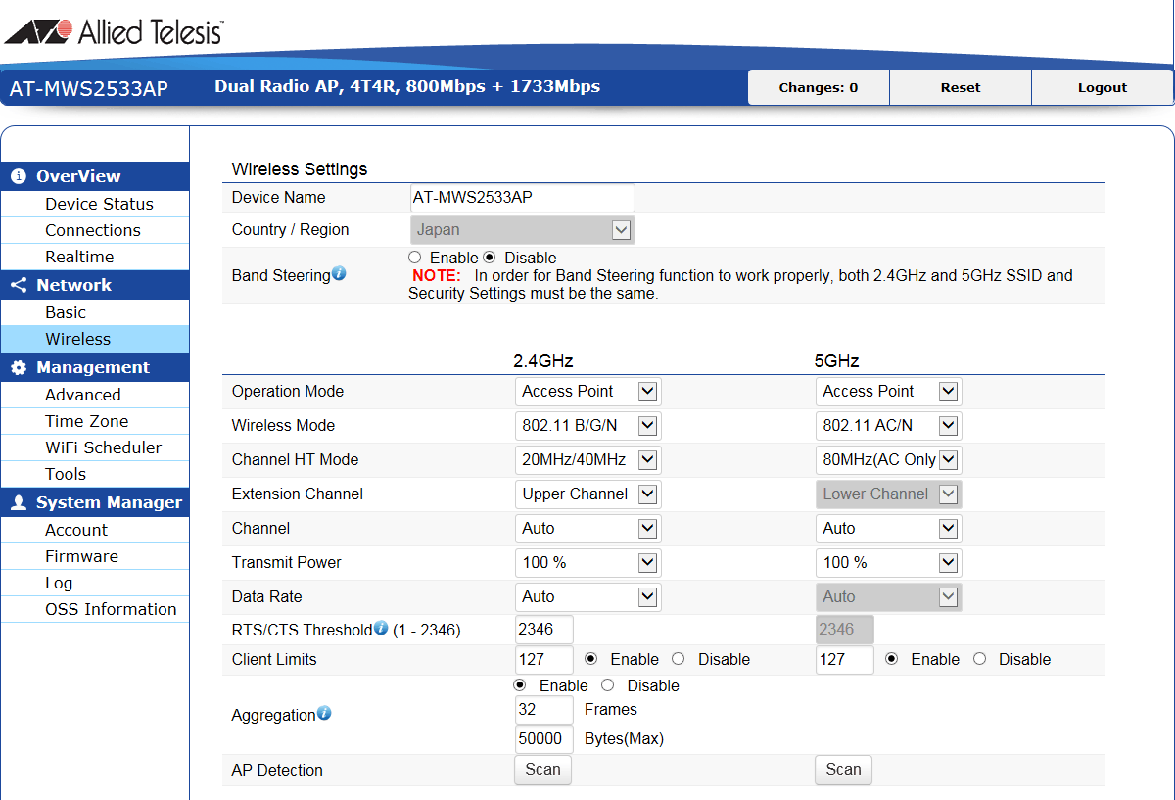Click 2.4GHz RTS/CTS Threshold field
The image size is (1175, 800).
(544, 630)
